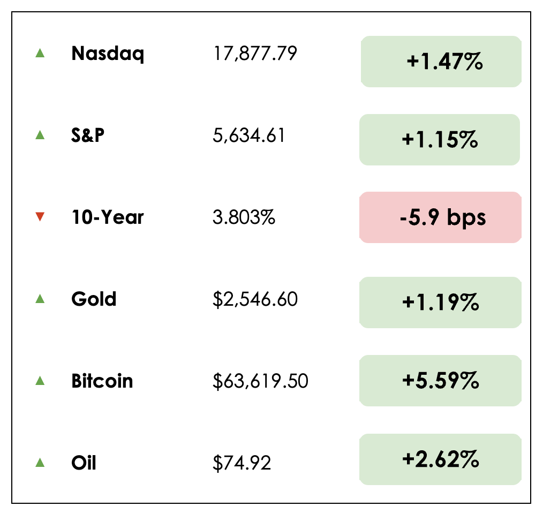Viewport: 543px width, 514px height.
Task: Click the green up arrow beside Gold
Action: 39,299
